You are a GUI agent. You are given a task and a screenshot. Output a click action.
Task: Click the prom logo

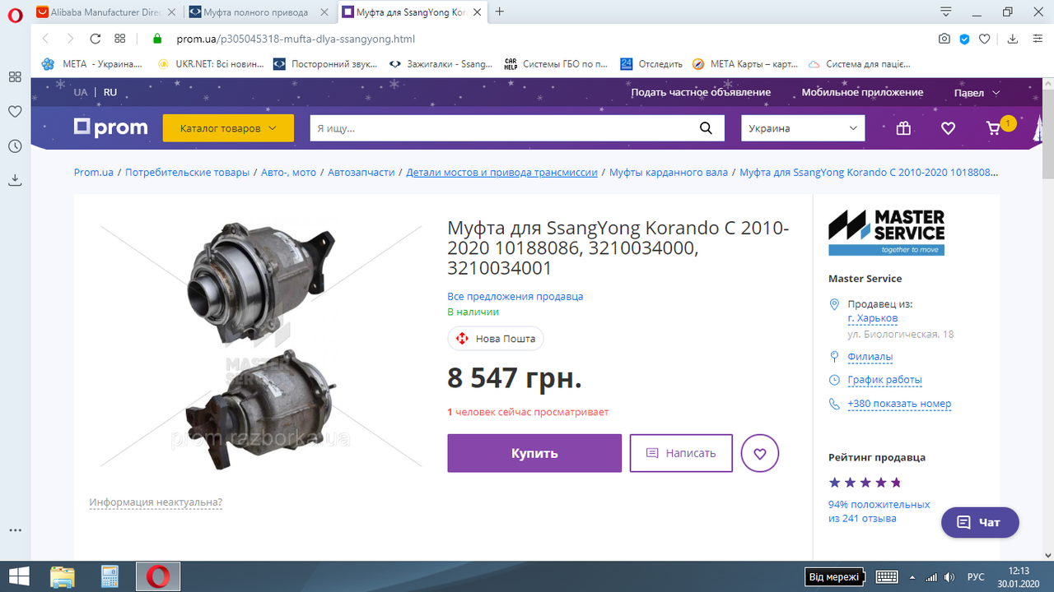110,127
